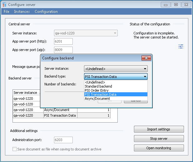Choose PSI Order Entry option
Viewport: 193px width, 162px height.
pos(97,90)
